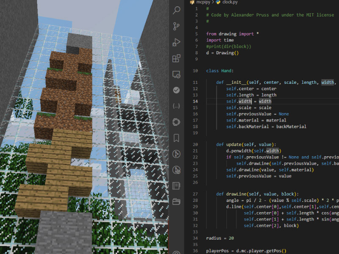This screenshot has height=254, width=339.
Task: Open the Search view in activity bar
Action: point(177,11)
